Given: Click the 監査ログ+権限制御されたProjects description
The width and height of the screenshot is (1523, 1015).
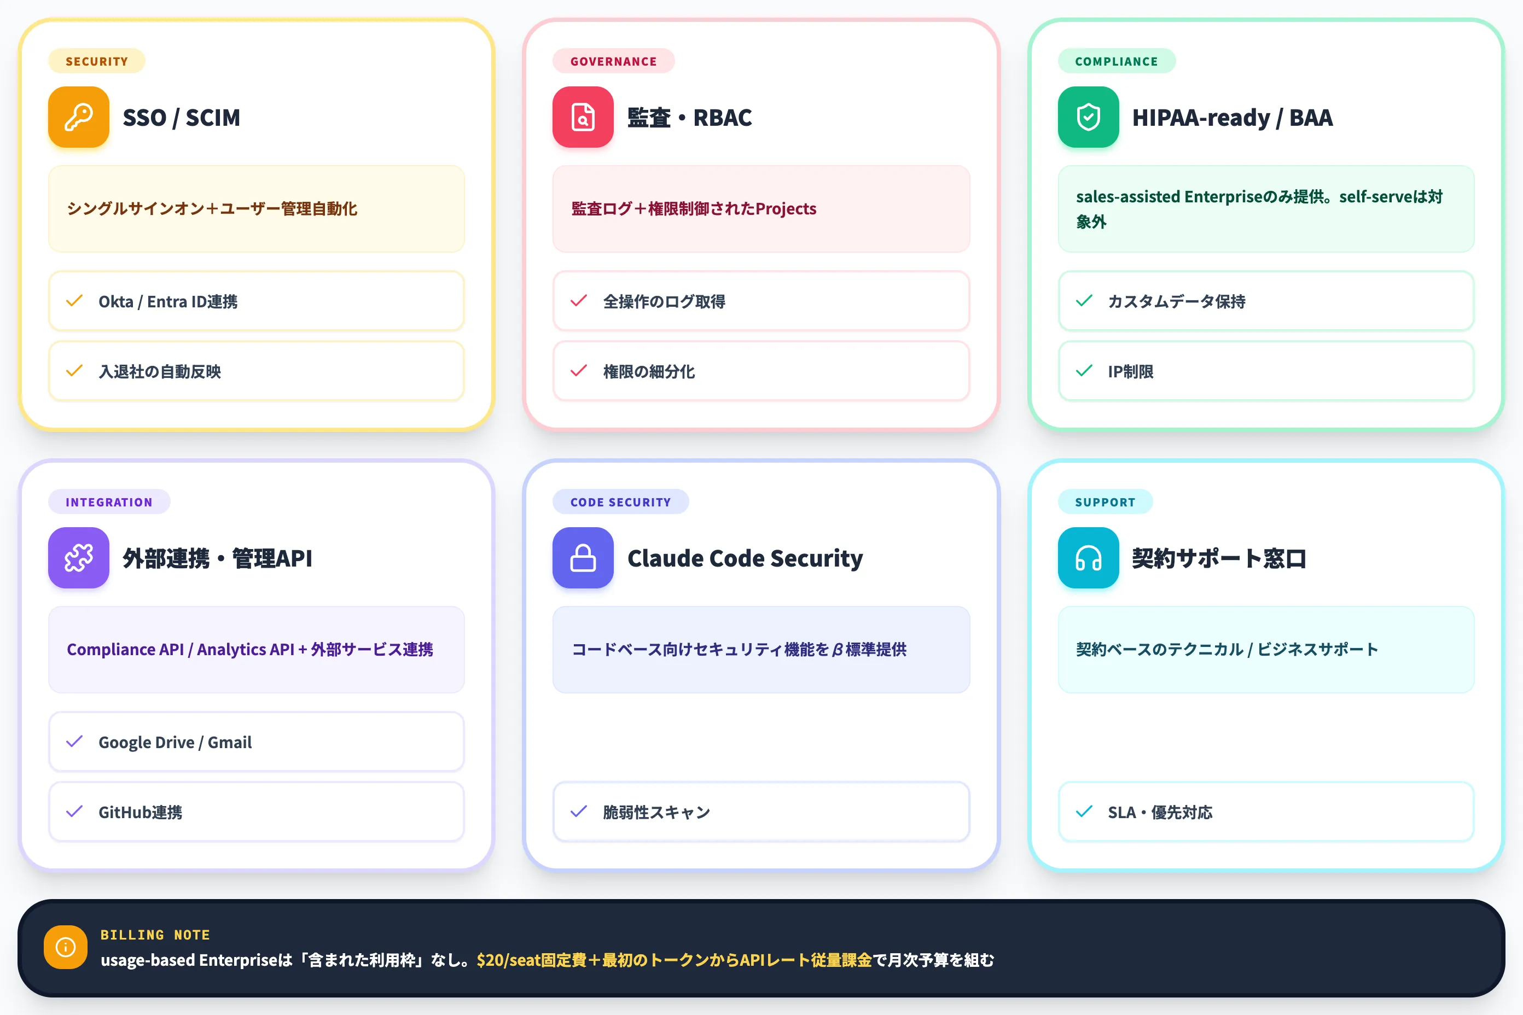Looking at the screenshot, I should pos(694,209).
